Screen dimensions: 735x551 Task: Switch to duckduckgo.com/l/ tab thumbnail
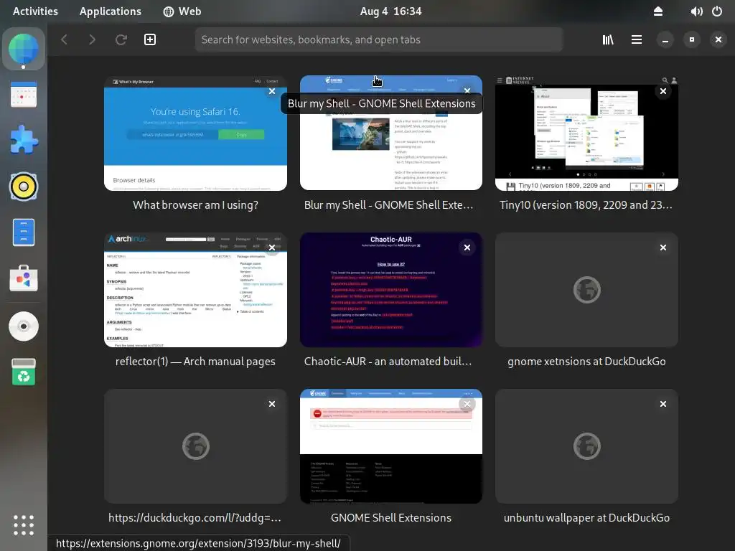(x=195, y=446)
